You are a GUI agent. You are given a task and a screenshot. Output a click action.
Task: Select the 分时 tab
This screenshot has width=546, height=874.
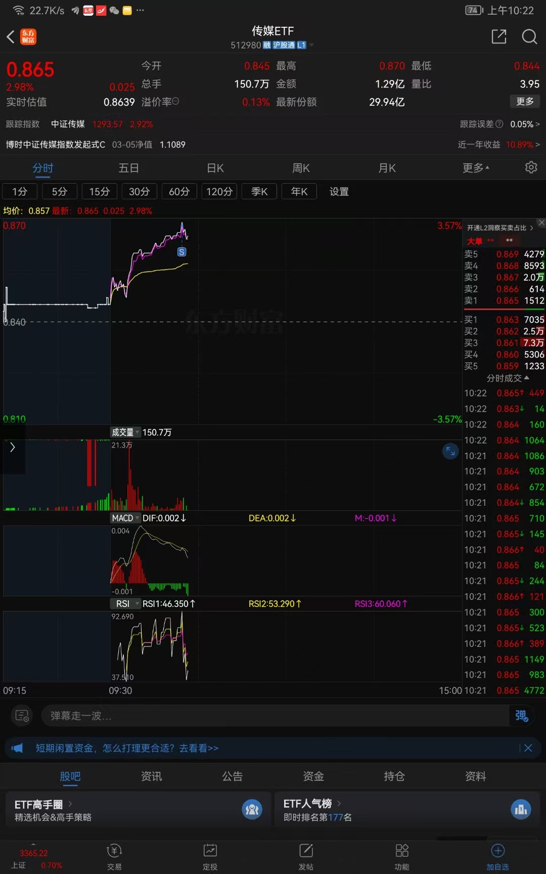43,168
